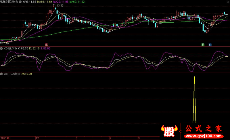Image resolution: width=230 pixels, height=140 pixels.
Task: Select the yellow XG signal spike
Action: coord(194,100)
